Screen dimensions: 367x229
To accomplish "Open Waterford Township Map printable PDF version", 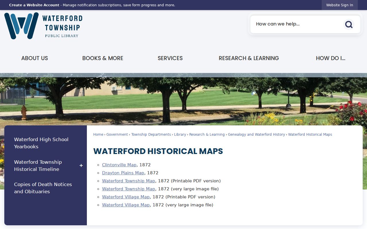I will (128, 181).
